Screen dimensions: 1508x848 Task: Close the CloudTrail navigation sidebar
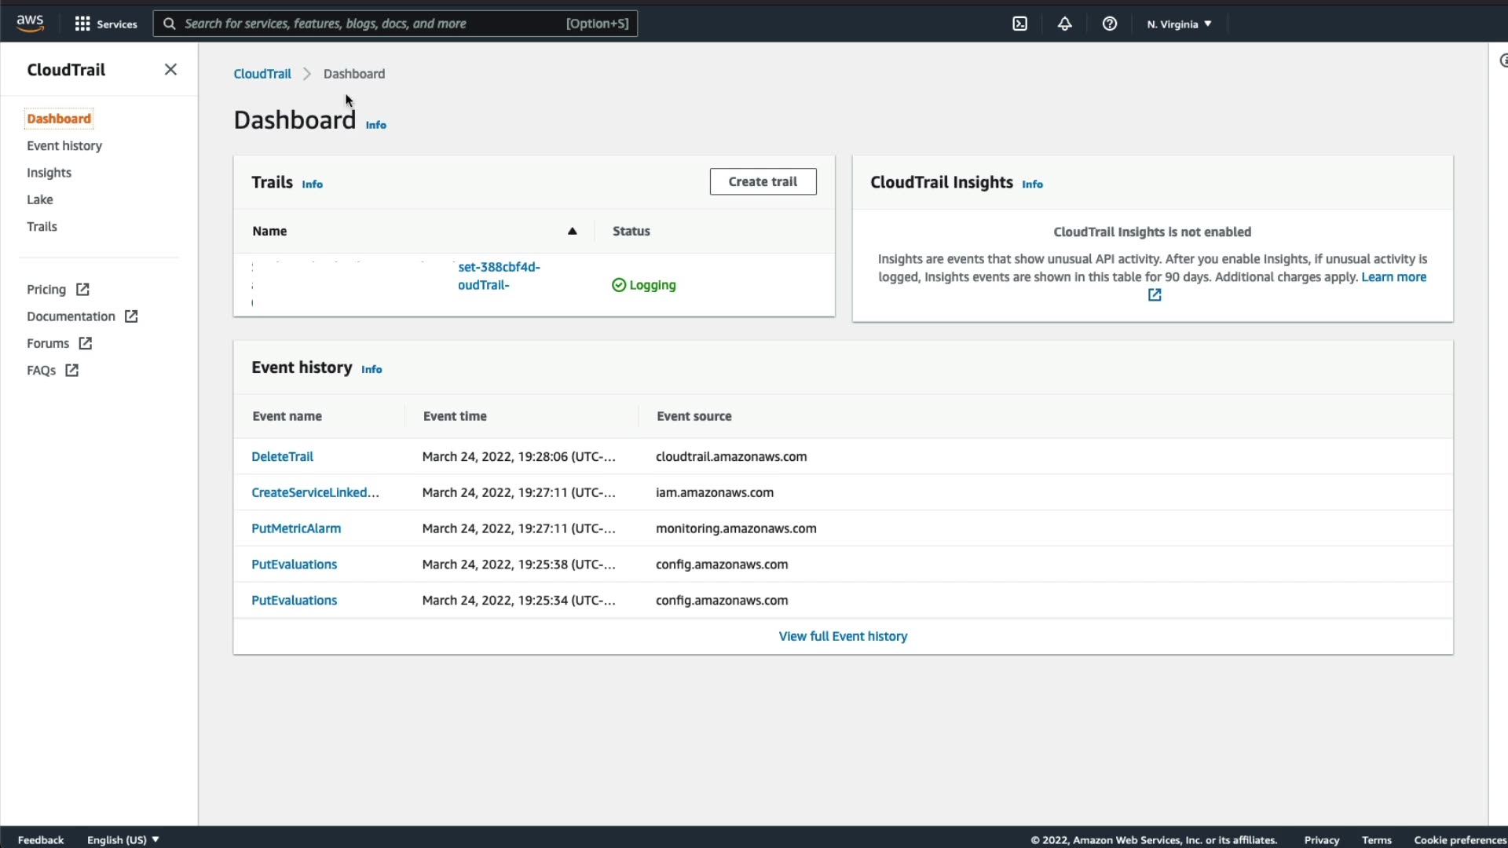point(170,70)
